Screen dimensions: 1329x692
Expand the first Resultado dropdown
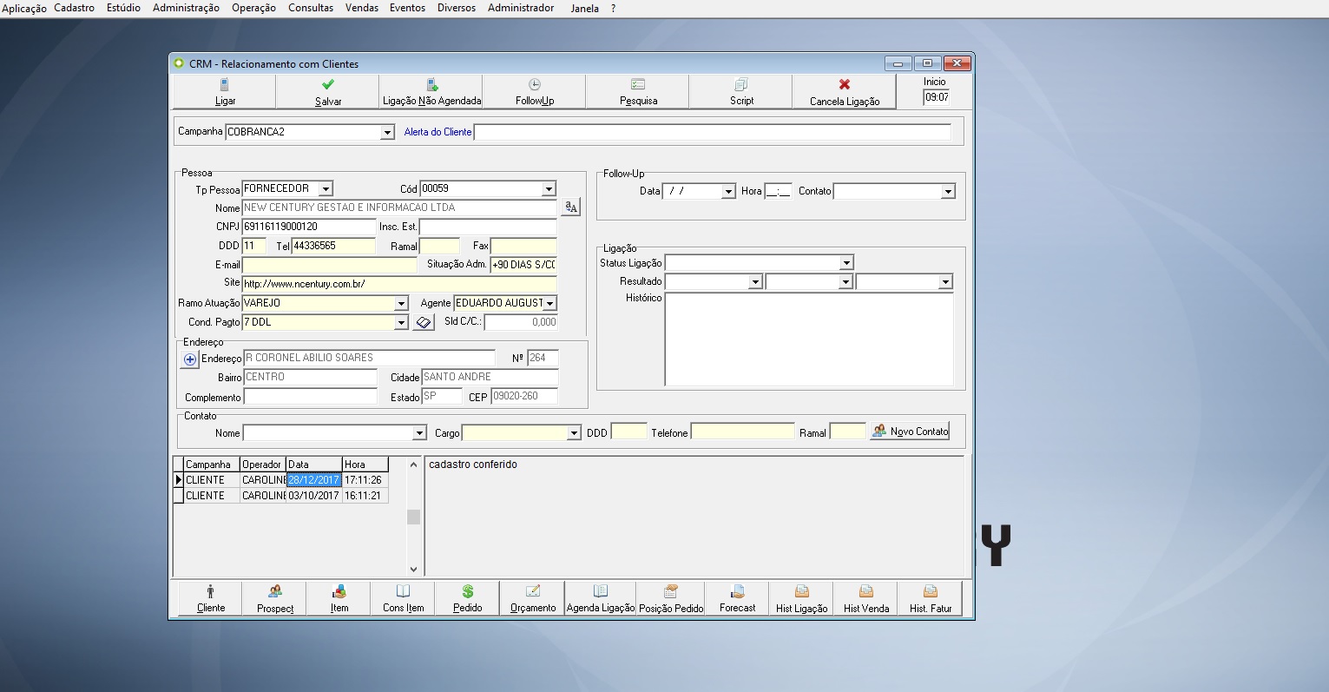click(755, 282)
